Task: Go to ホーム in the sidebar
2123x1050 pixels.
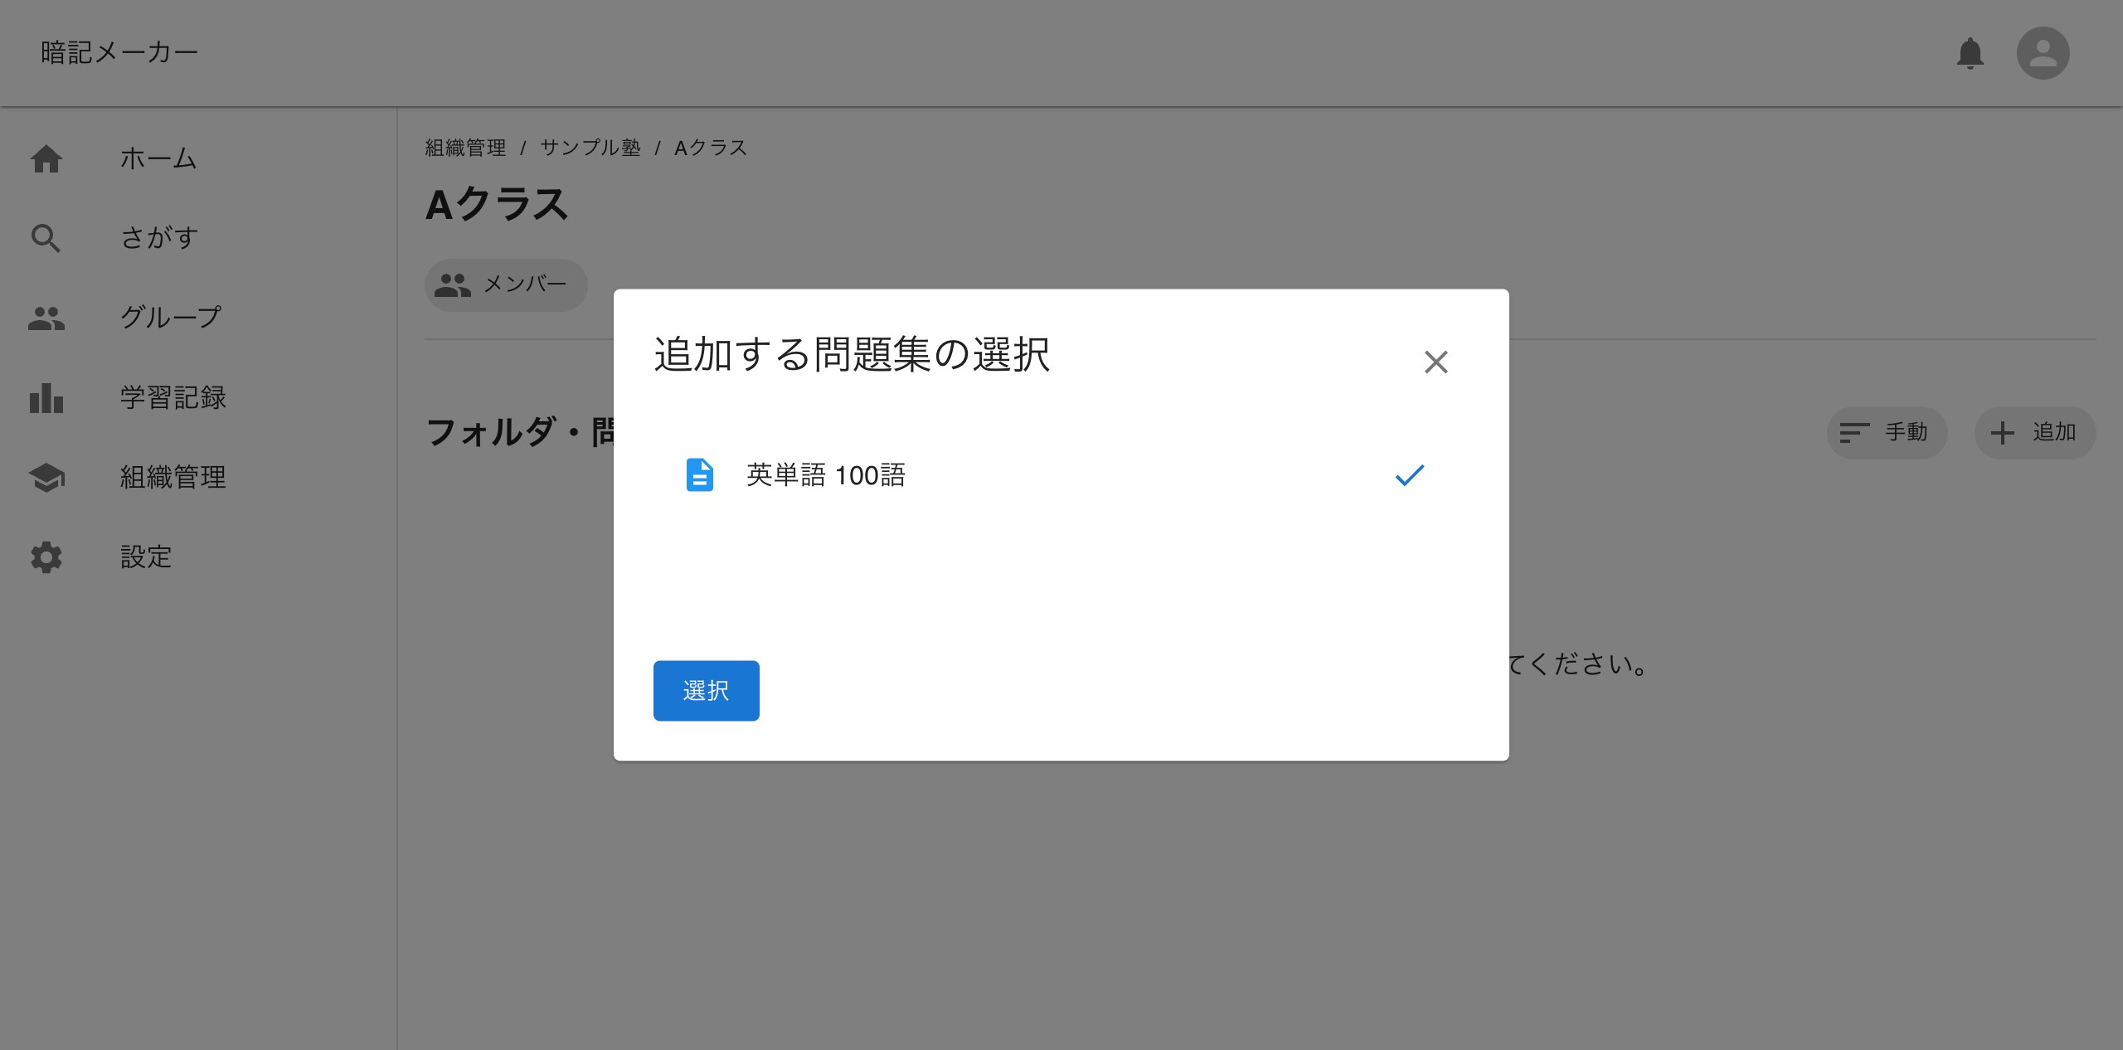Action: click(158, 158)
